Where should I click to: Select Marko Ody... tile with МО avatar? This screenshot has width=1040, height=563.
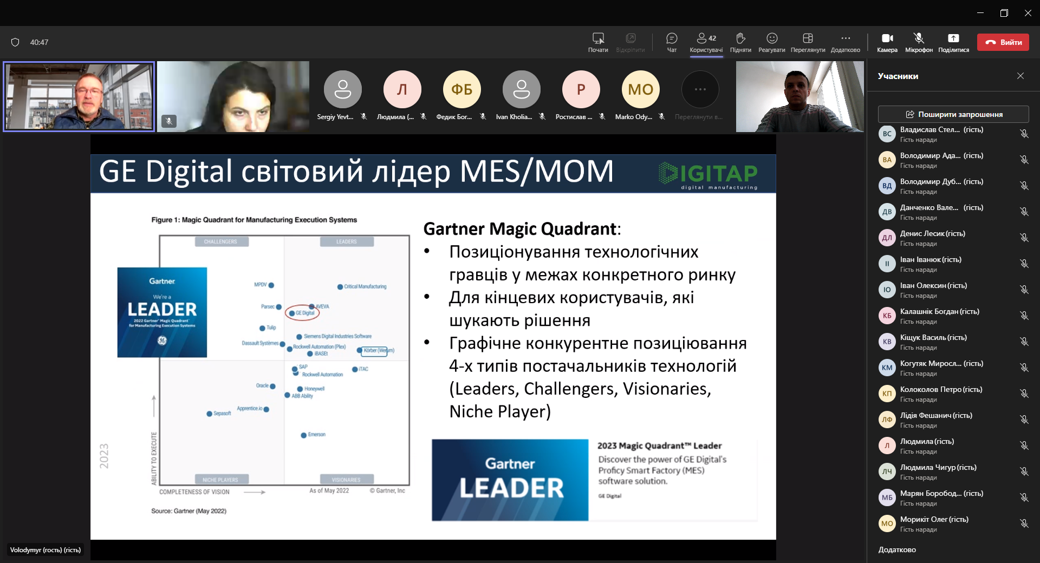[640, 96]
